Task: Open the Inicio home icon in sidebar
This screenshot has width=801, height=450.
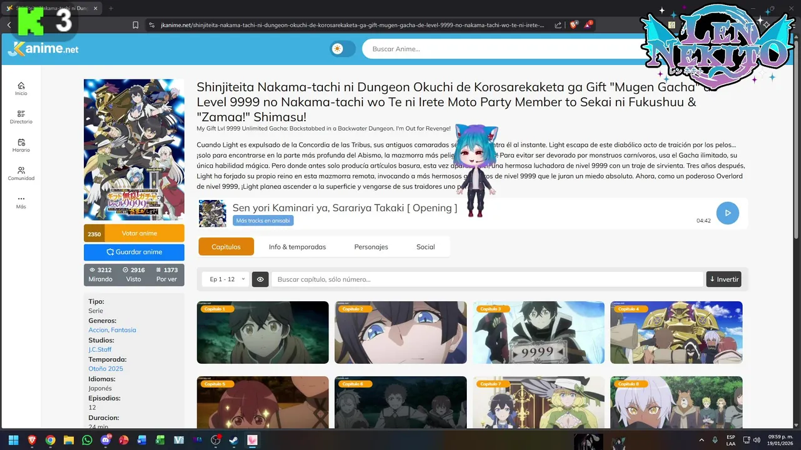Action: pyautogui.click(x=21, y=89)
